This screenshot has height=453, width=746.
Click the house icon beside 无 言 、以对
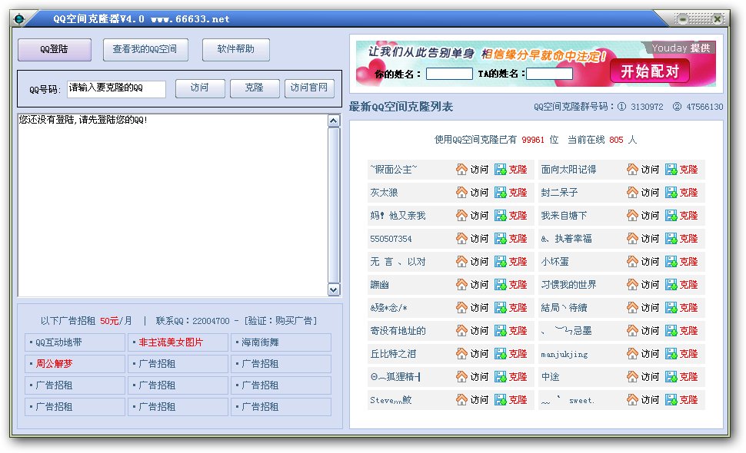[x=461, y=261]
